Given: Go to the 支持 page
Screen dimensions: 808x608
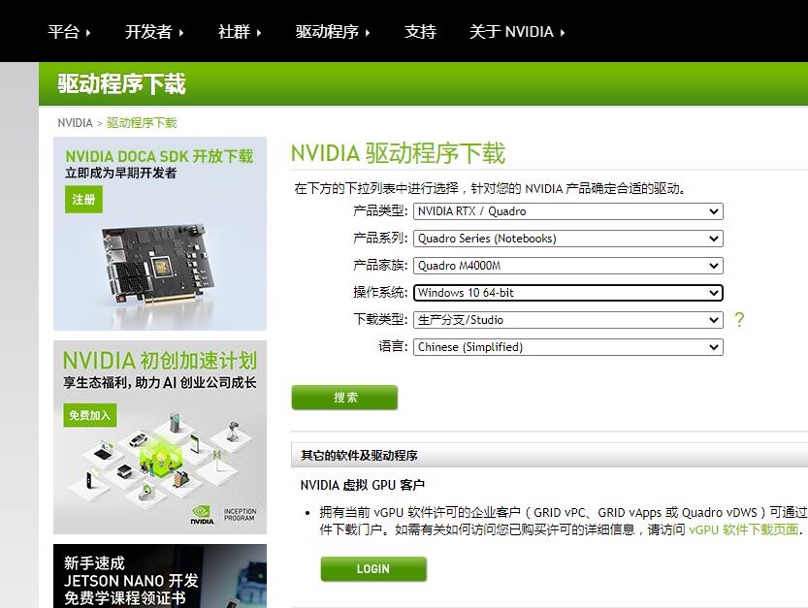Looking at the screenshot, I should (x=420, y=32).
